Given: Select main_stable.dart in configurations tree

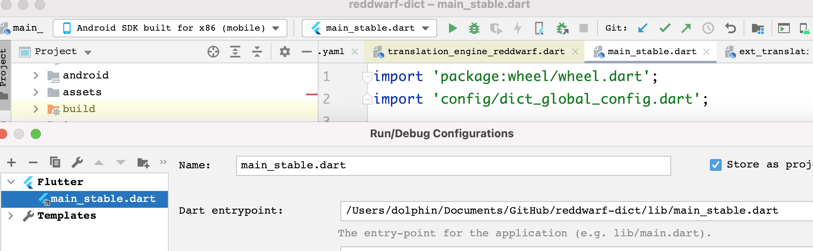Looking at the screenshot, I should tap(85, 199).
